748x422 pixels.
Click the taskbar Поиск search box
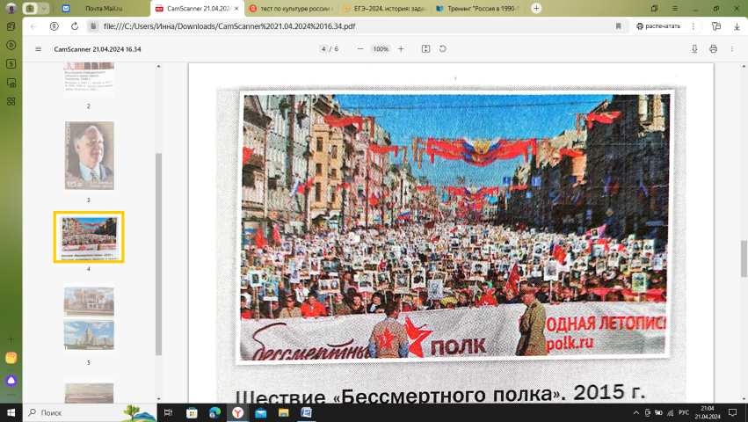pos(90,412)
